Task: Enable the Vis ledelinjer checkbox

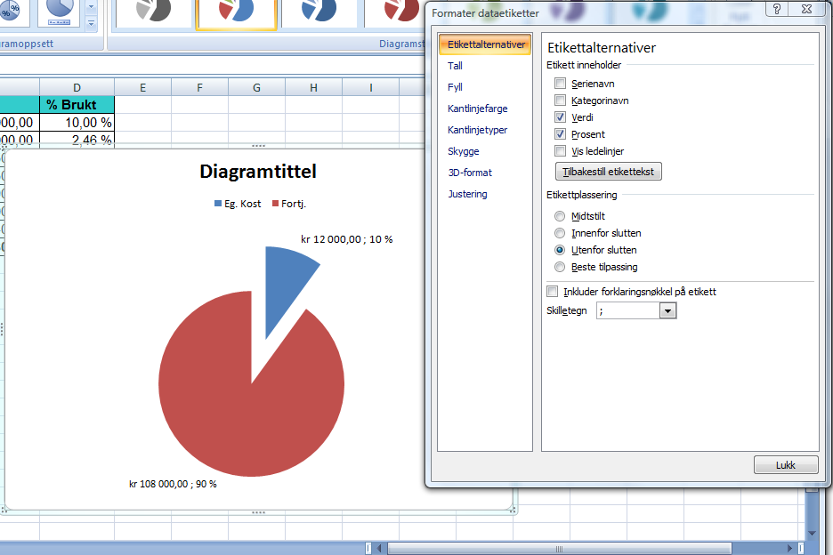Action: [x=560, y=151]
